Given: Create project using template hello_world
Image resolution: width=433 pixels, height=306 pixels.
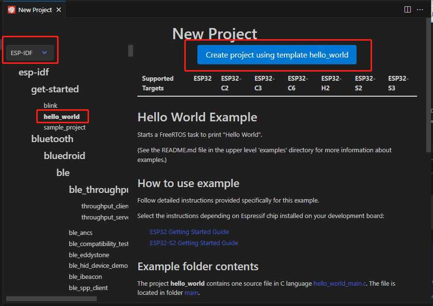Looking at the screenshot, I should coord(277,55).
